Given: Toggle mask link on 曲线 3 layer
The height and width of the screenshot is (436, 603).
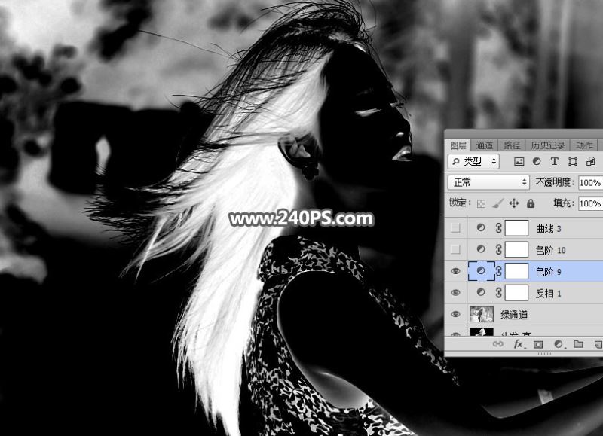Looking at the screenshot, I should (498, 228).
